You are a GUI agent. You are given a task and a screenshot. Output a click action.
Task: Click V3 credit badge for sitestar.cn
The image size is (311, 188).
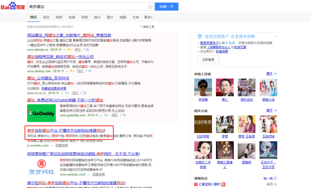(69, 50)
